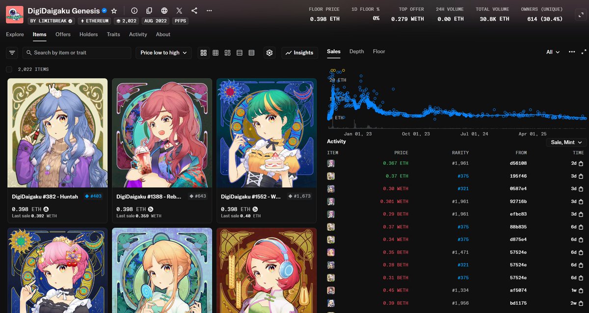
Task: Open DigiDaigaku #382 - Huntah artwork
Action: [x=57, y=133]
